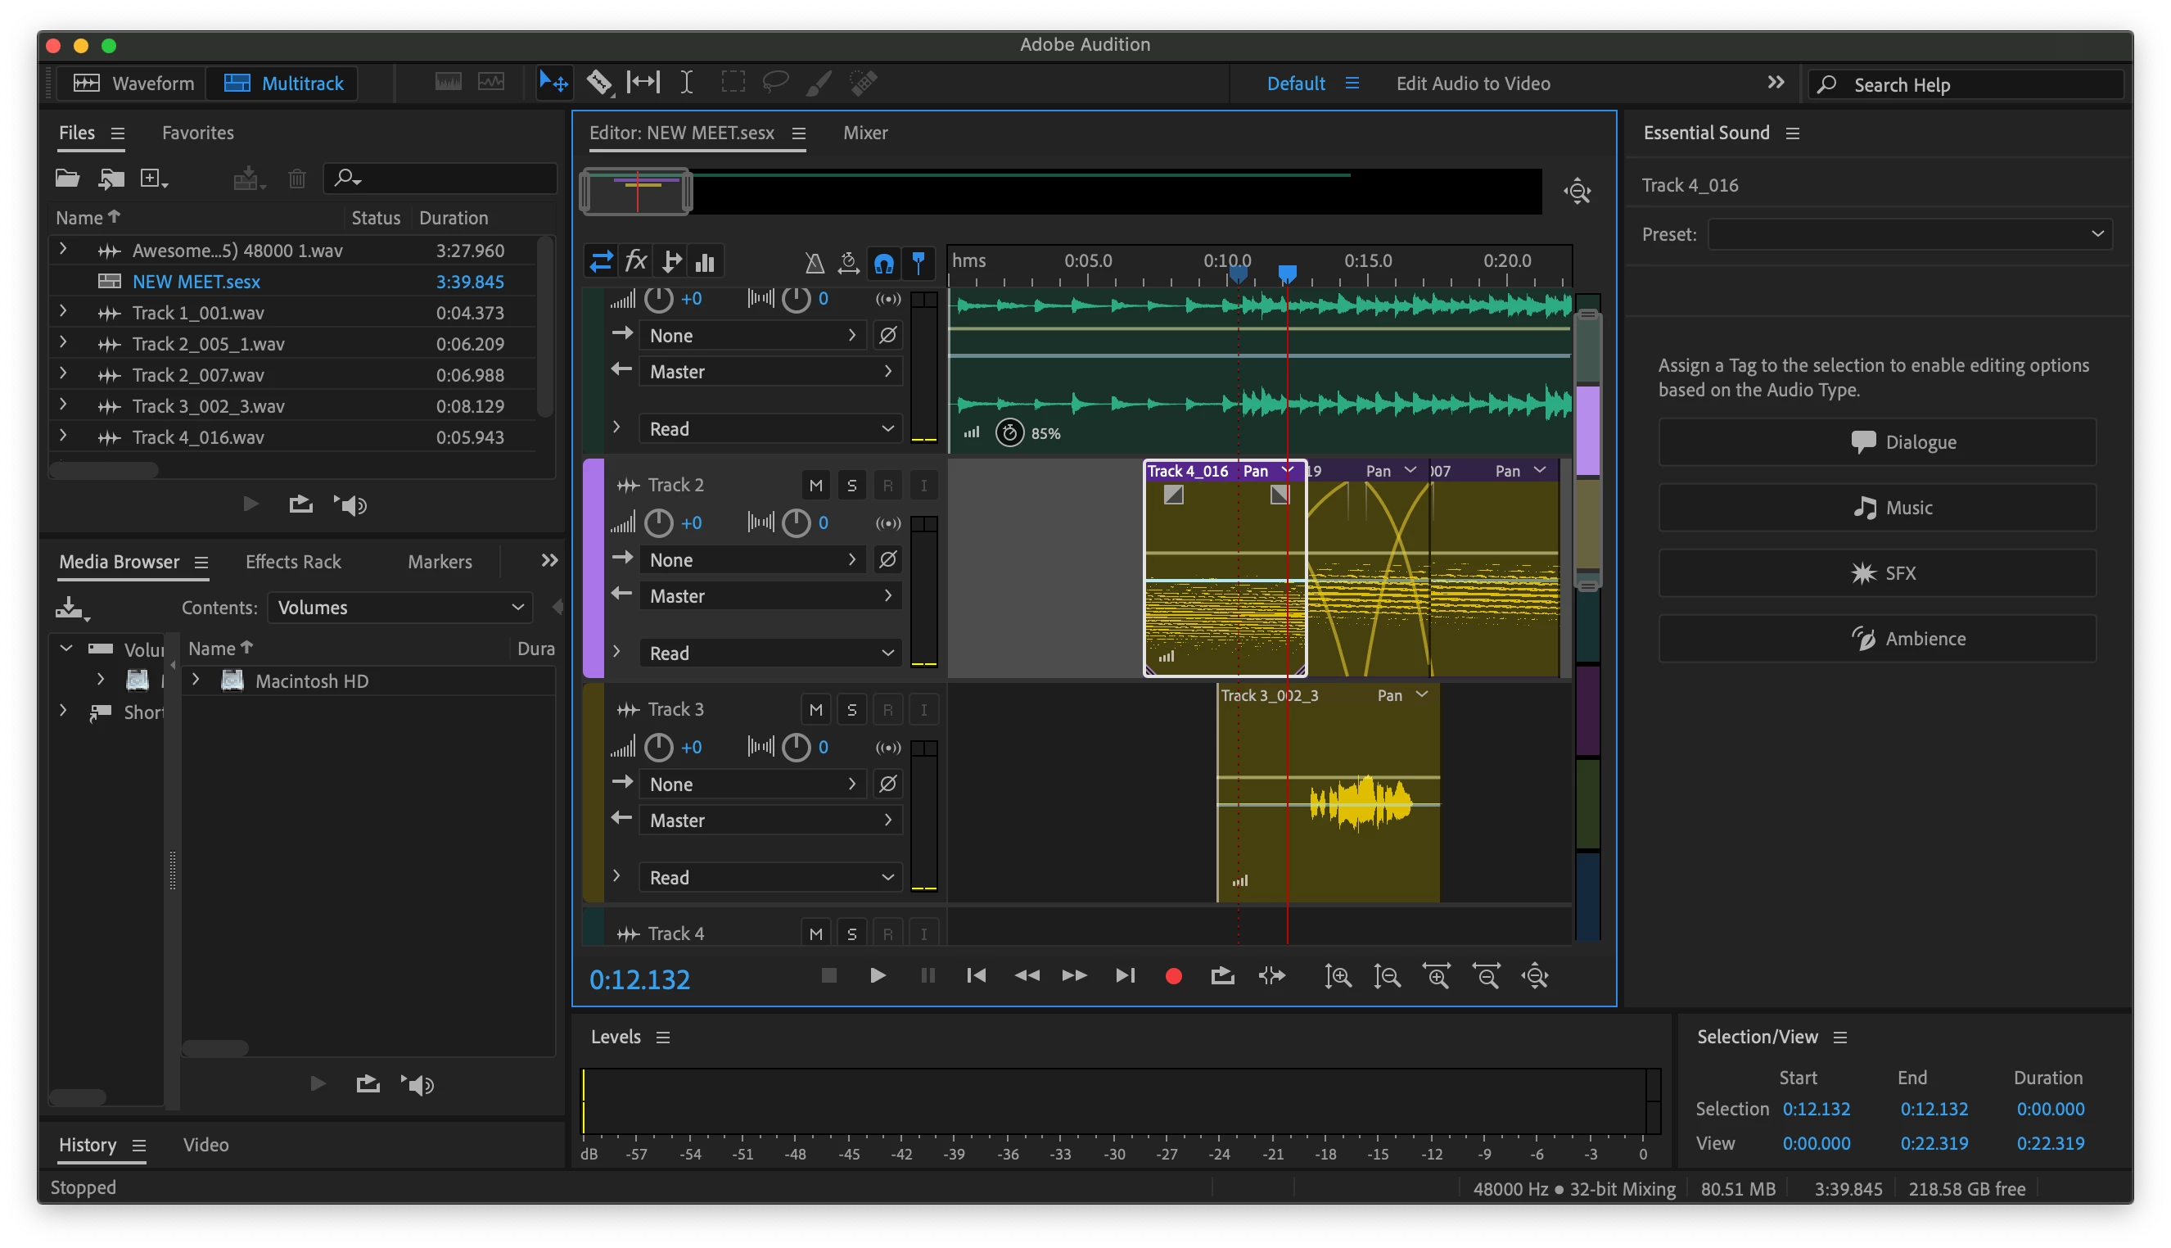Expand Track 1_001.wav in Files list

click(x=62, y=312)
